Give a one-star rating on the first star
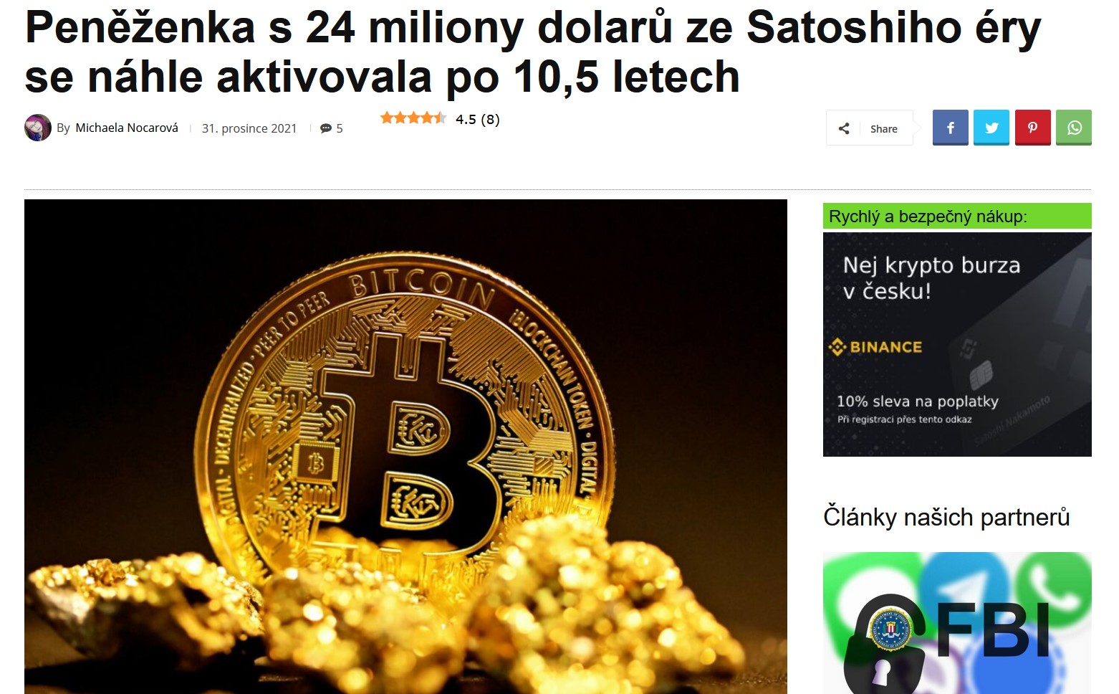The image size is (1119, 694). pos(387,118)
